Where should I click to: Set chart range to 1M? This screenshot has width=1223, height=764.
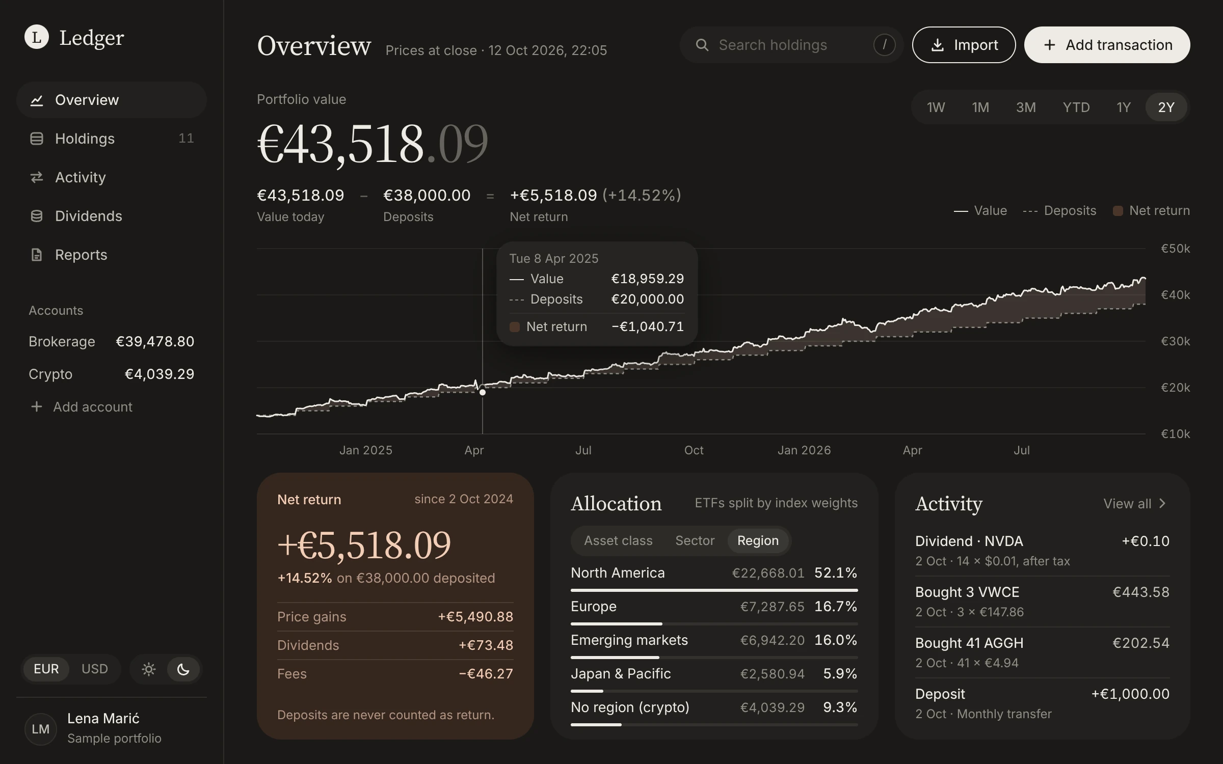(980, 107)
